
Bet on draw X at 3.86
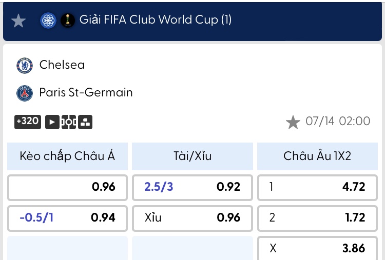(317, 248)
